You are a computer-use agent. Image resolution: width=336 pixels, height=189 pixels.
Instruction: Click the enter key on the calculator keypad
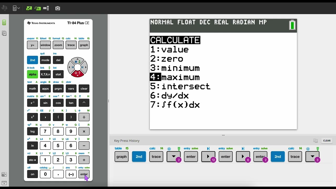tap(84, 174)
